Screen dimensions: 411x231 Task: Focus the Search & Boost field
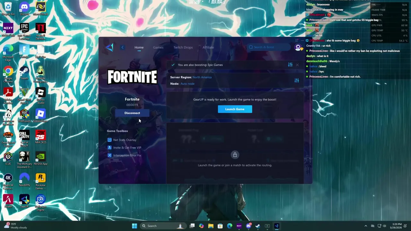tap(268, 47)
